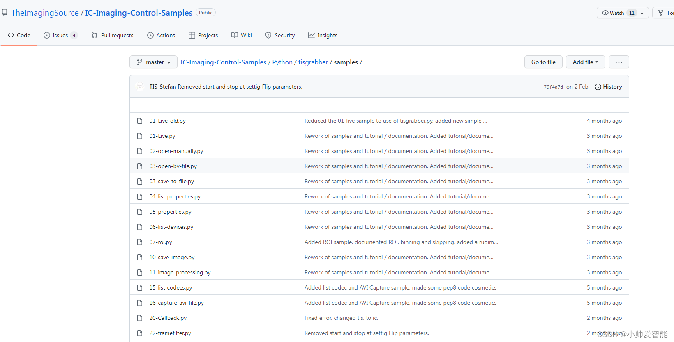Click file icon next to 22-framefilter.py
Viewport: 674px width, 342px height.
pos(140,333)
